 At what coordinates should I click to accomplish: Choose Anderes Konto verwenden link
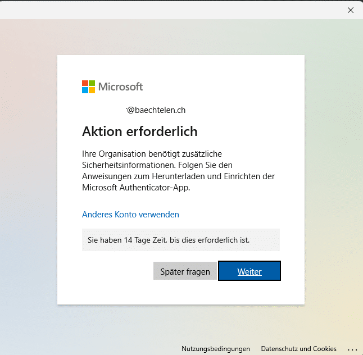point(130,215)
